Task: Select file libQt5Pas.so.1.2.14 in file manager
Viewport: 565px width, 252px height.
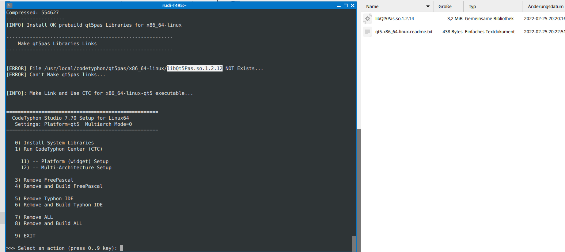Action: click(x=395, y=18)
